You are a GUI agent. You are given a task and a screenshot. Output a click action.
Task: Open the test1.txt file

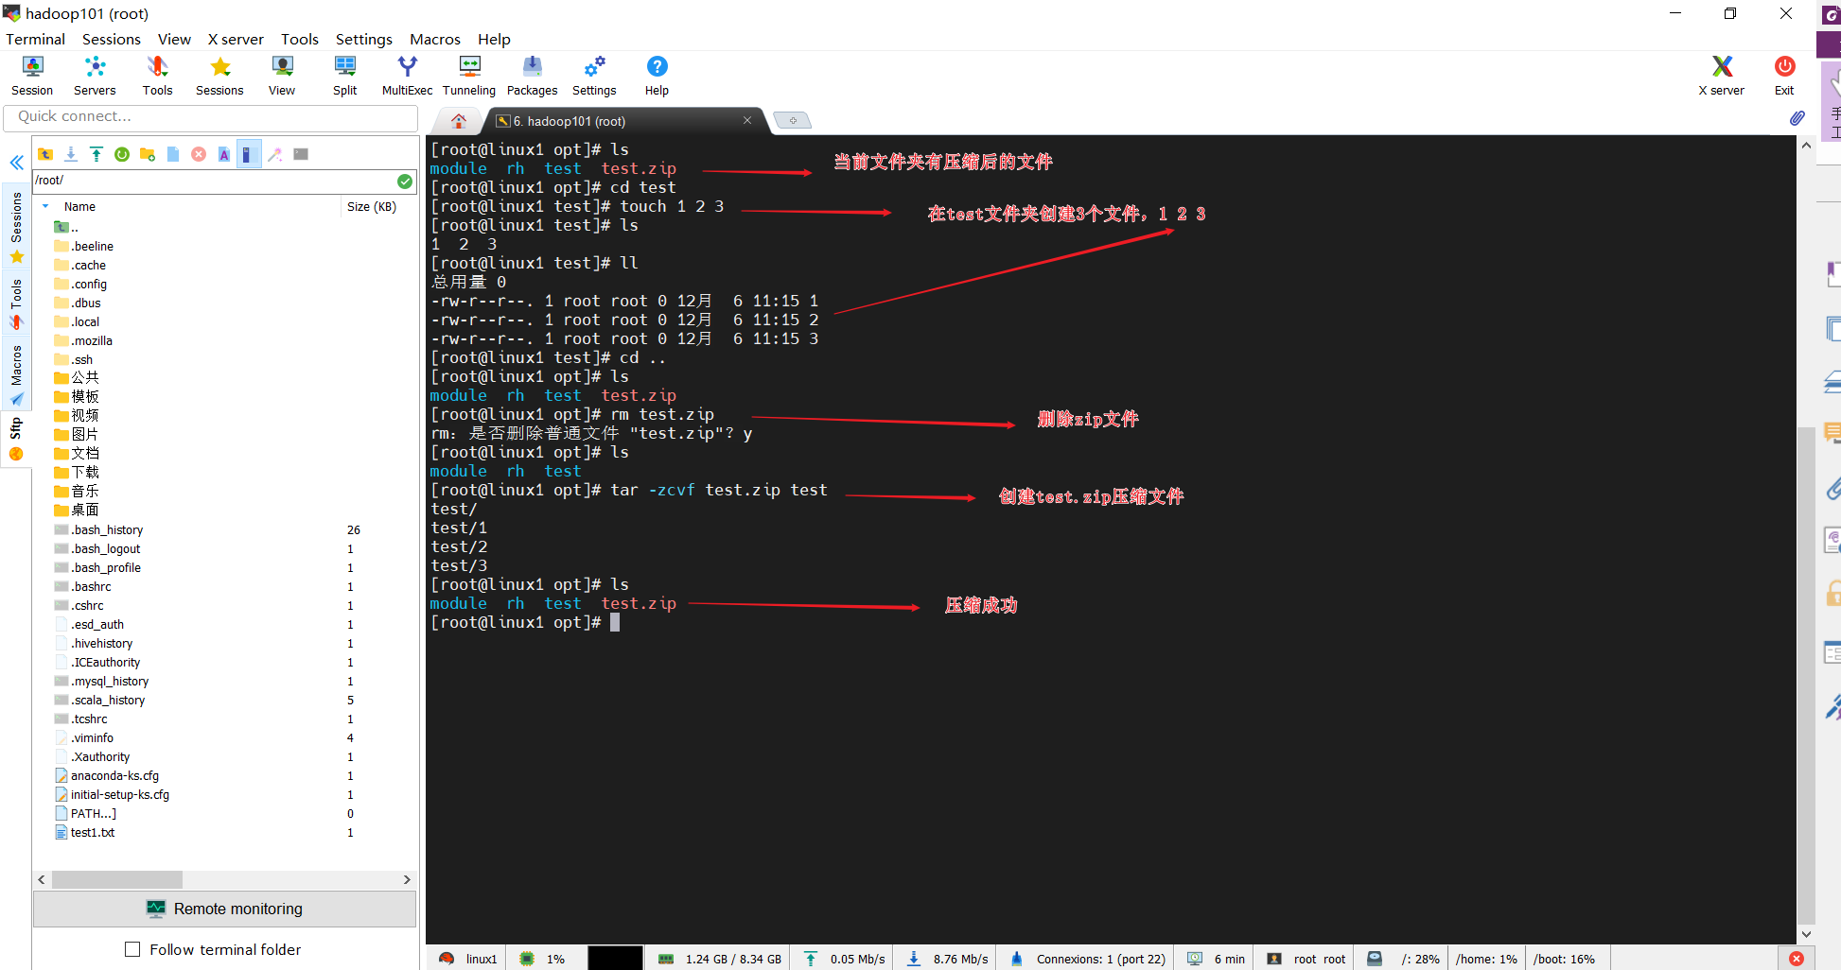tap(92, 832)
